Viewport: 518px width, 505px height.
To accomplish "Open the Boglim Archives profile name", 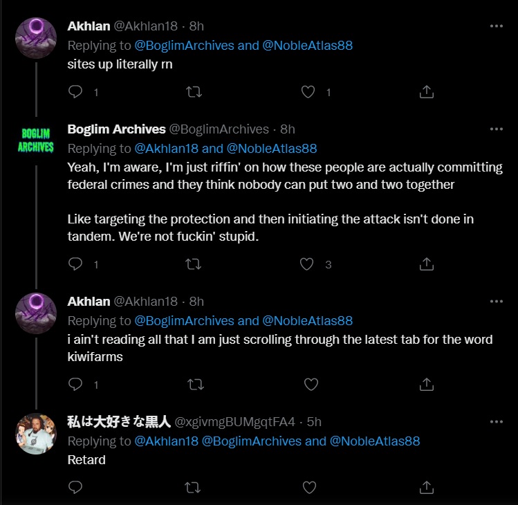I will coord(116,129).
